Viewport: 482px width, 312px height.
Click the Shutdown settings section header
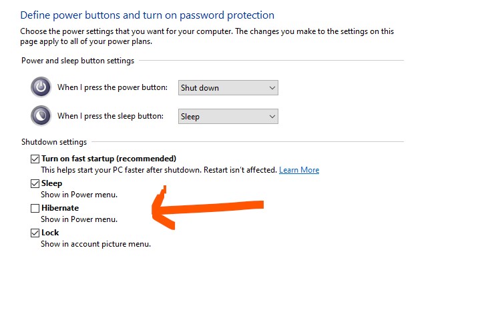coord(54,142)
